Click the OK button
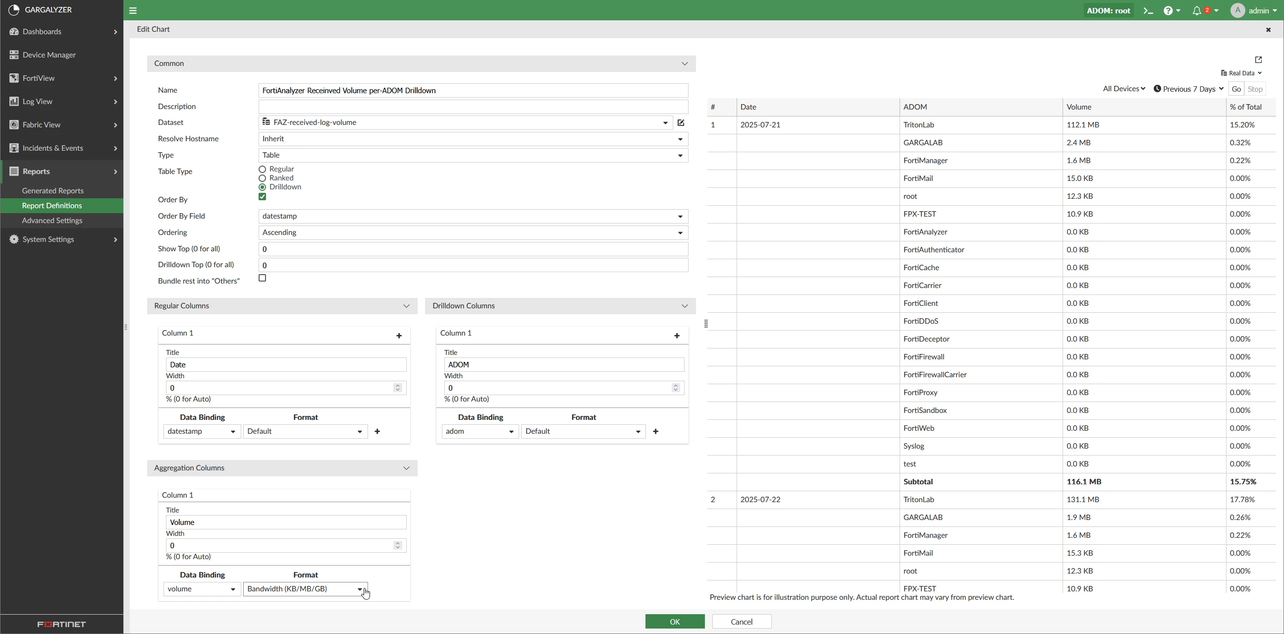Screen dimensions: 1284x634 [675, 622]
